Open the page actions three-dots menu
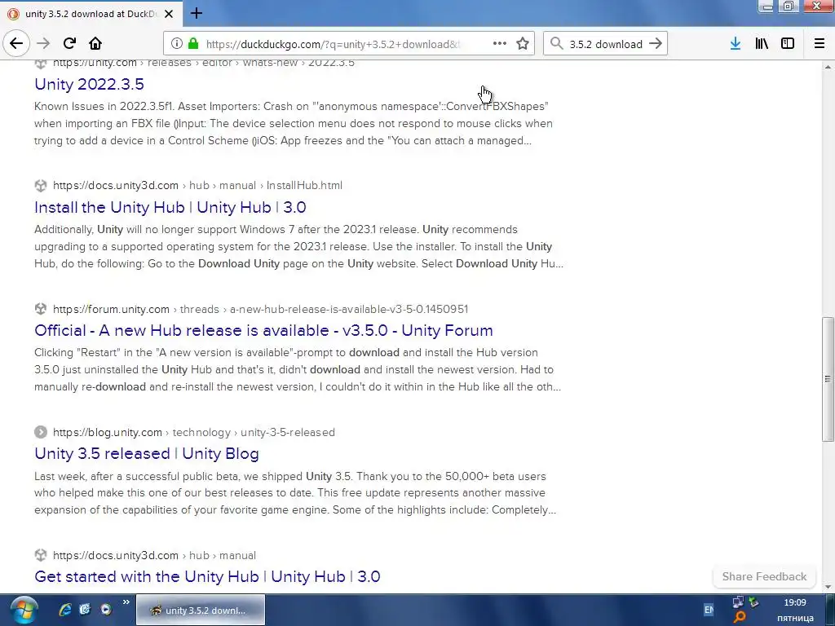The height and width of the screenshot is (626, 835). [x=500, y=44]
